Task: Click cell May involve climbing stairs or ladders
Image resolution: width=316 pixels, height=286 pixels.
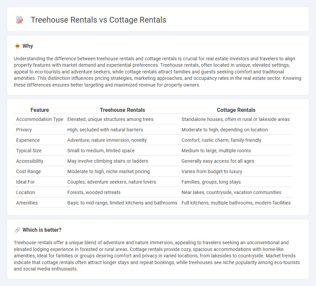Action: (x=108, y=161)
